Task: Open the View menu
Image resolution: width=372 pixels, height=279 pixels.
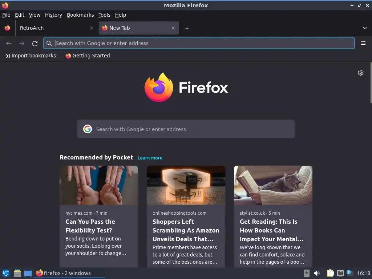Action: pyautogui.click(x=35, y=15)
